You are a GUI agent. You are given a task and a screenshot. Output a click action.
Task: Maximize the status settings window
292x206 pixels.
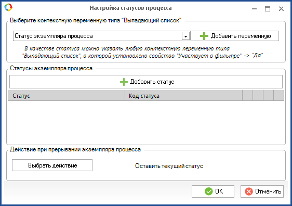tap(268, 9)
